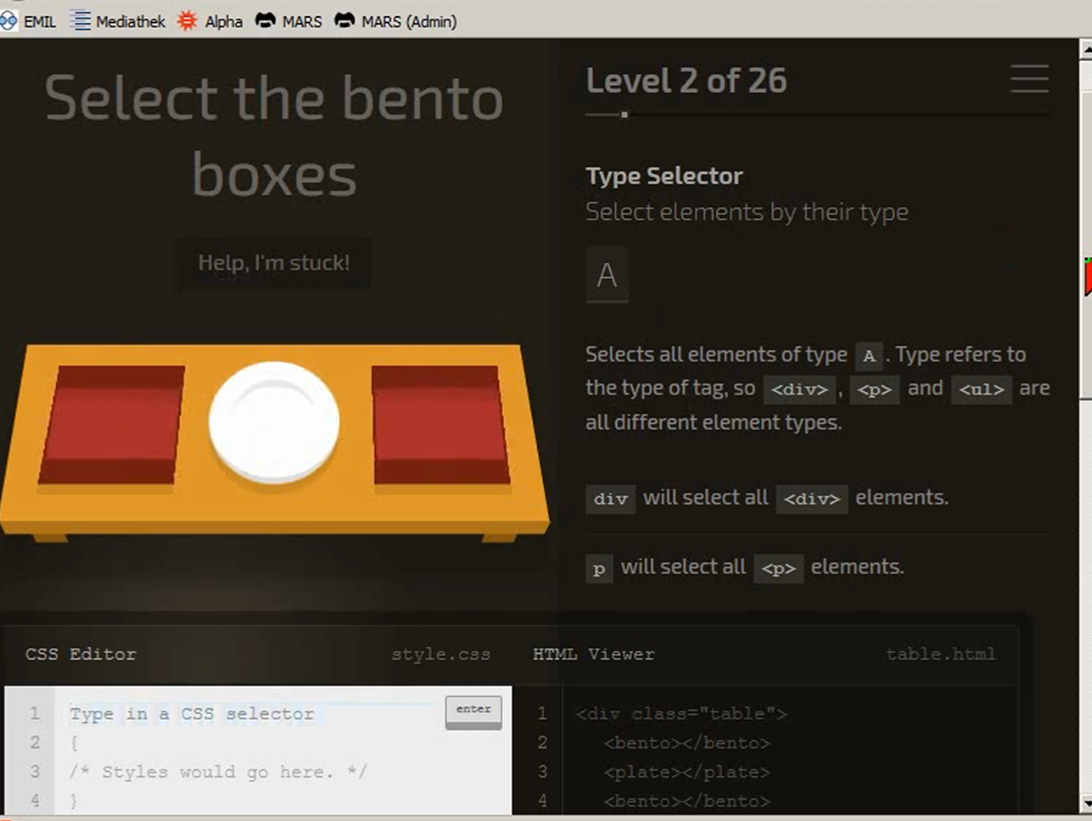
Task: Click the "Level 2 of 26" heading
Action: 686,81
